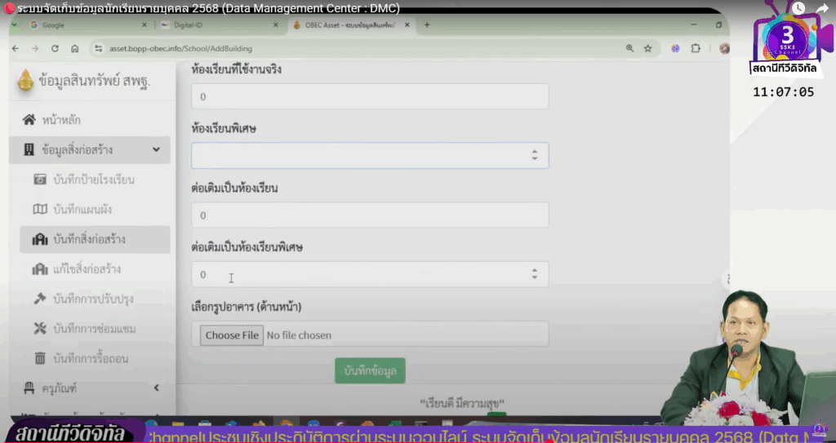The image size is (836, 443).
Task: Click the browser home button
Action: point(74,48)
